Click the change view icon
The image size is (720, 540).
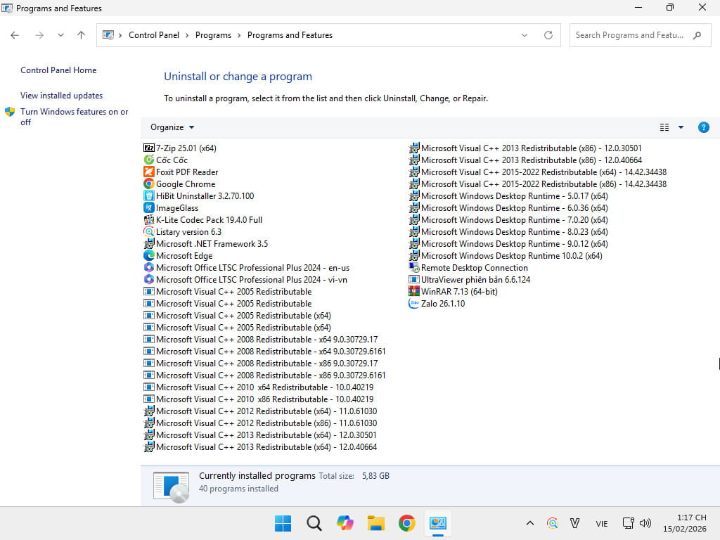pos(664,127)
